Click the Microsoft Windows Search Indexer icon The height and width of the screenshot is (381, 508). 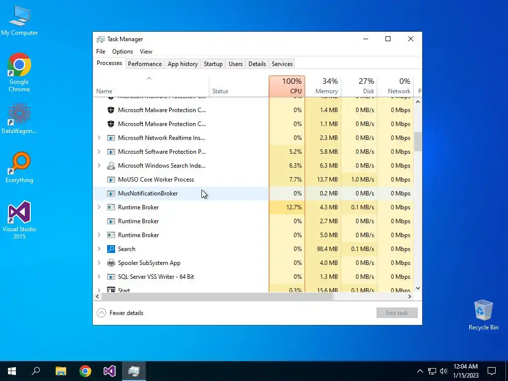tap(111, 166)
